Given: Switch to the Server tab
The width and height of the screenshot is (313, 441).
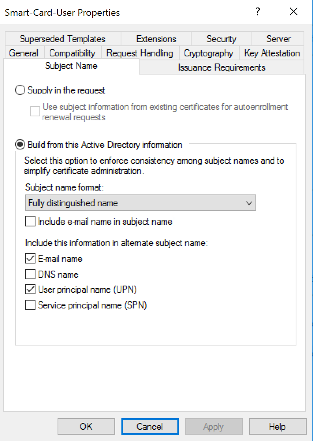Looking at the screenshot, I should (278, 39).
